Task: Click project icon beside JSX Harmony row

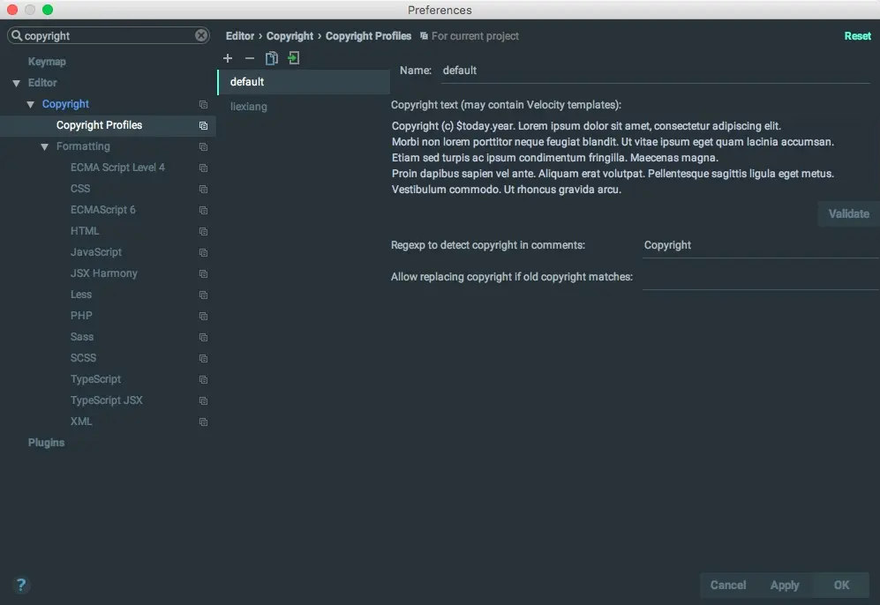Action: pos(203,274)
